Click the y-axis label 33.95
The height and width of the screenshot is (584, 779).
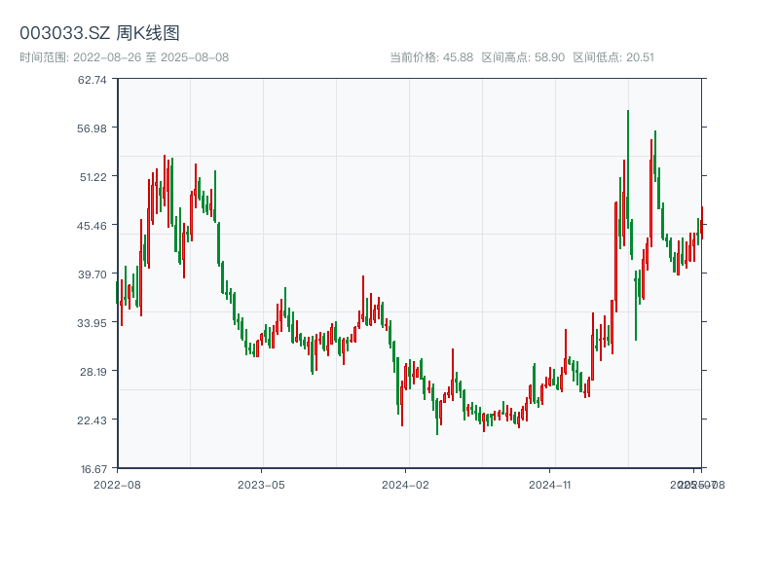pyautogui.click(x=92, y=323)
